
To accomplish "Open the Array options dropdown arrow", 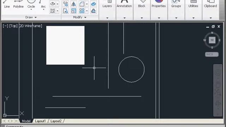I will pos(87,11).
